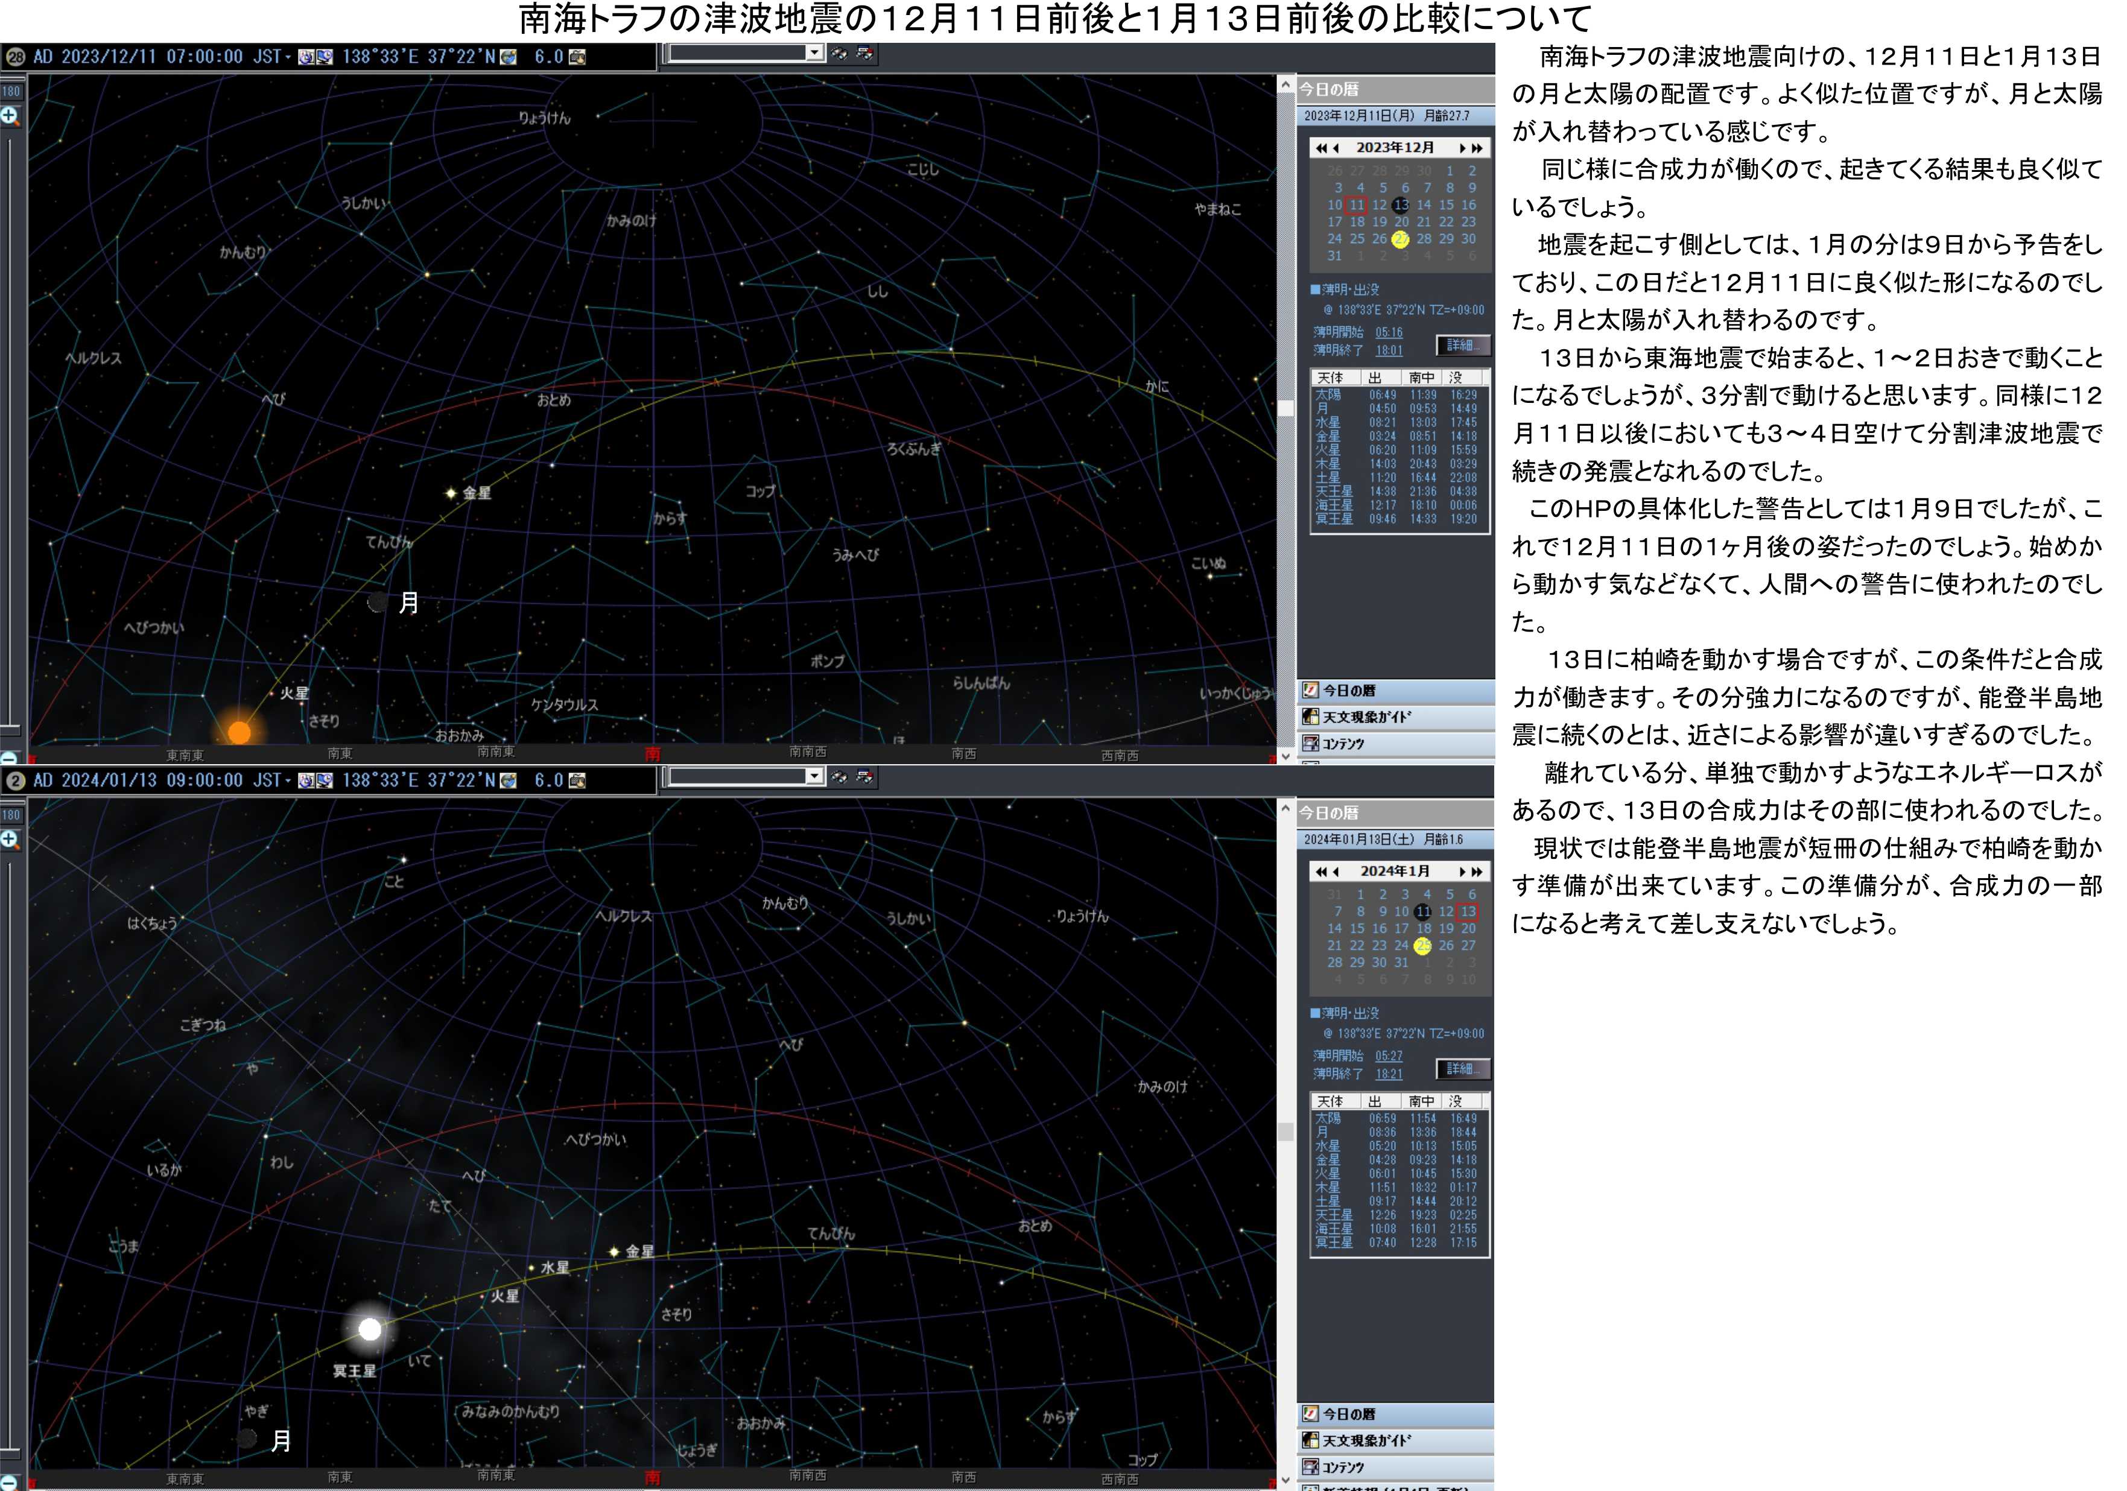Screen dimensions: 2127x1491
Task: Click the monitor-clock icon in the 2023/12/11 toolbar
Action: 325,57
